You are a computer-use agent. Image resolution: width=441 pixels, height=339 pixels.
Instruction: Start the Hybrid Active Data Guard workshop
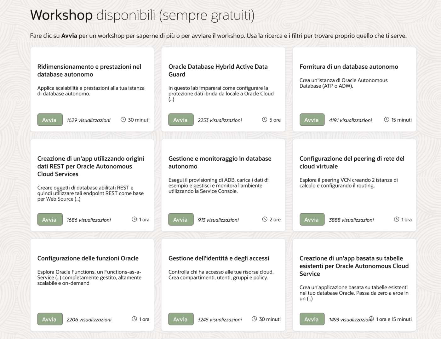(181, 120)
